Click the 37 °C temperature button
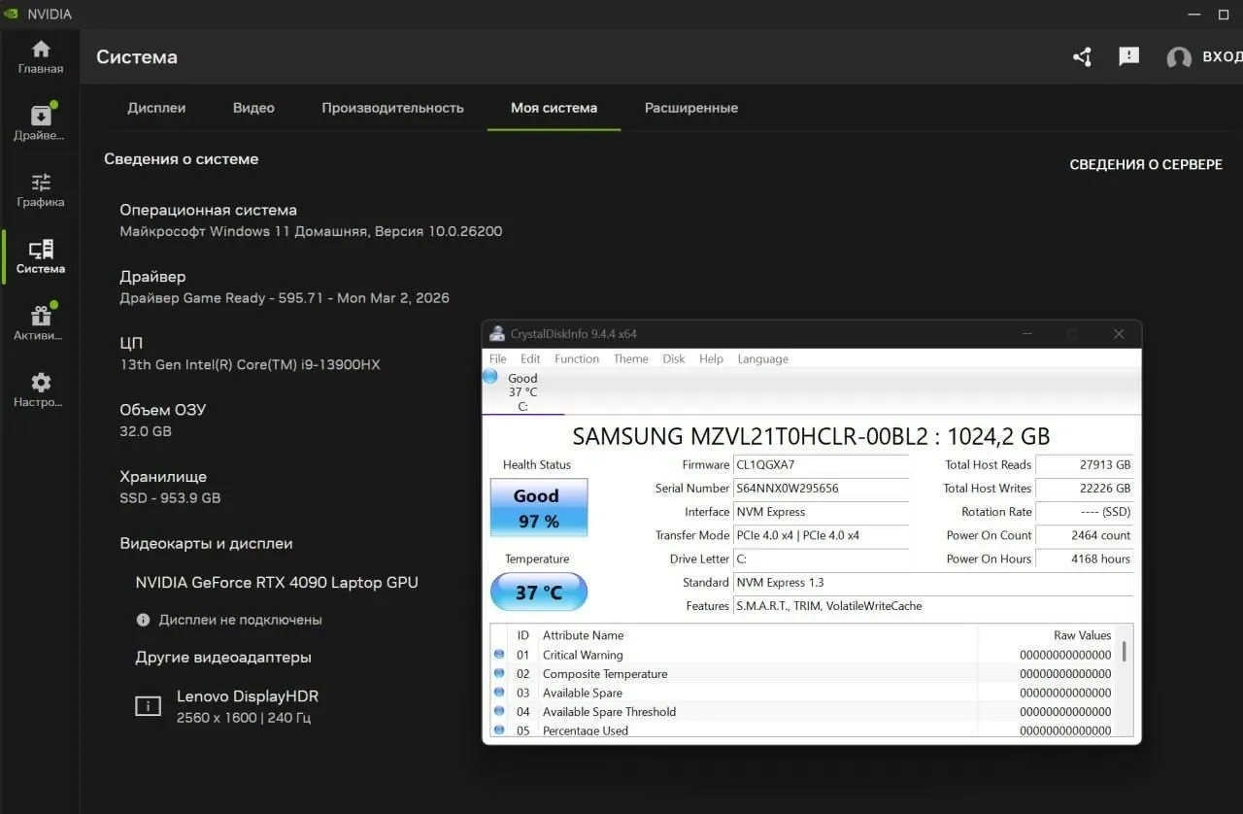 click(x=539, y=592)
